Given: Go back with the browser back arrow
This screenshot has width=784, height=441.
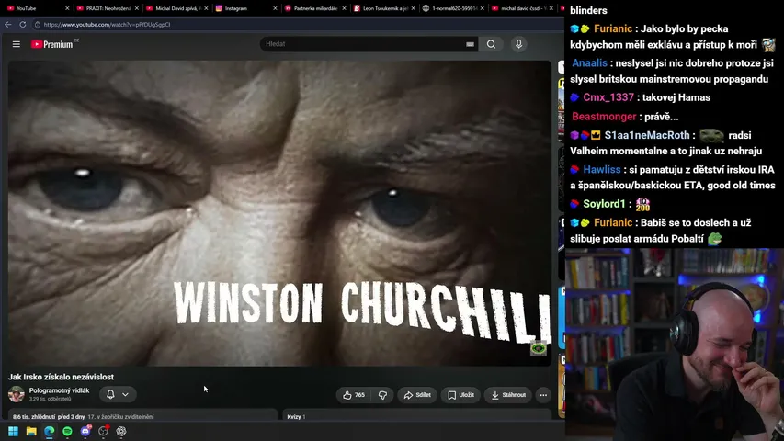Looking at the screenshot, I should pos(8,24).
